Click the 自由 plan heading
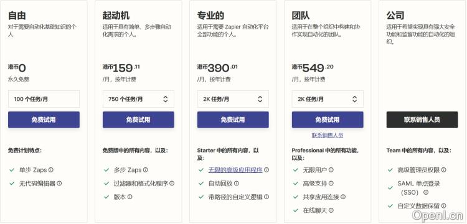Viewport: 467px width, 224px height. click(x=17, y=15)
